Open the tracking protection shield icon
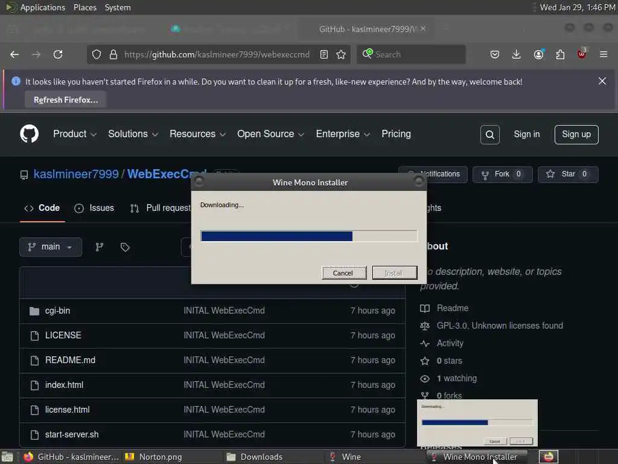Image resolution: width=618 pixels, height=464 pixels. (97, 54)
